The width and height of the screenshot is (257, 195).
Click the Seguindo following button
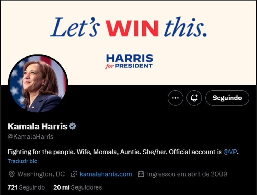(227, 98)
